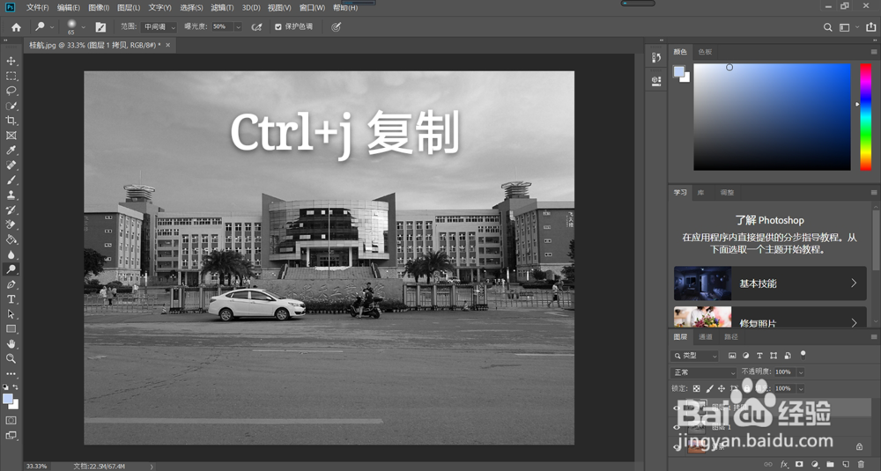
Task: Select the Lasso tool
Action: (11, 91)
